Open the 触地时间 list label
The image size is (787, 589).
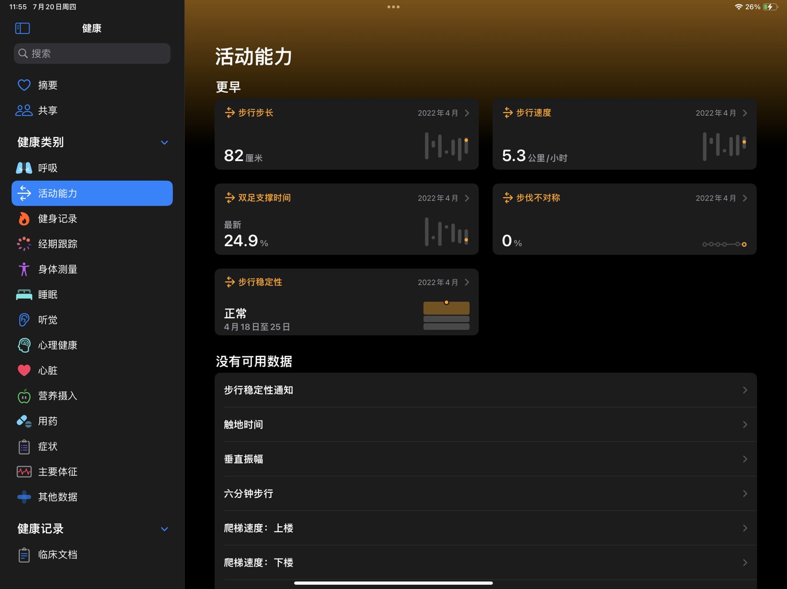[243, 424]
